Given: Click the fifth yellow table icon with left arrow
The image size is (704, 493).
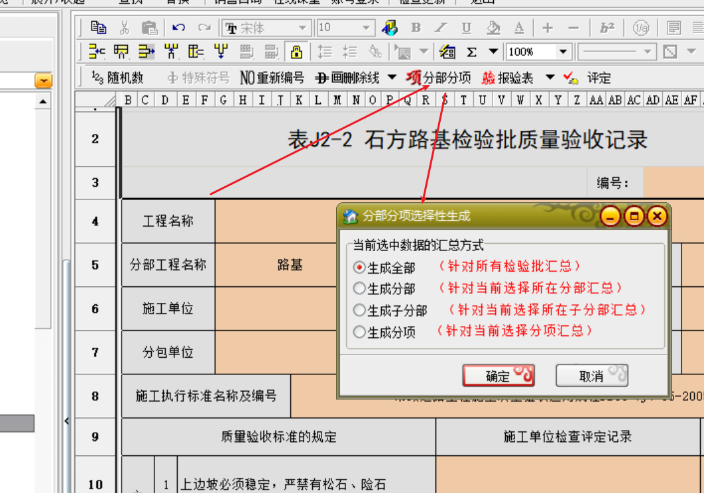Looking at the screenshot, I should [x=196, y=52].
